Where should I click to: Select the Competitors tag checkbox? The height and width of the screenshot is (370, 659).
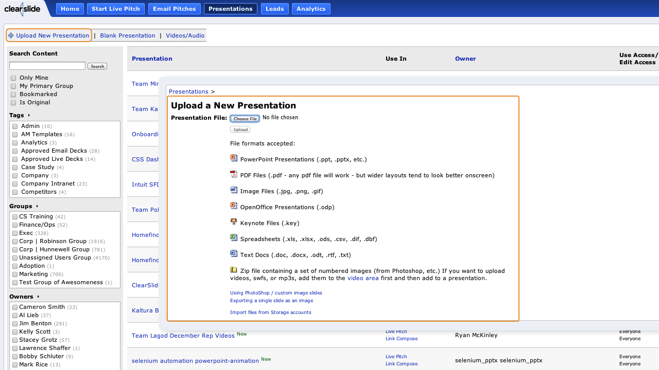coord(15,192)
